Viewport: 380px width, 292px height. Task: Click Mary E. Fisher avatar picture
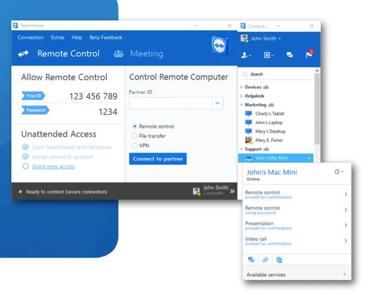[x=249, y=140]
